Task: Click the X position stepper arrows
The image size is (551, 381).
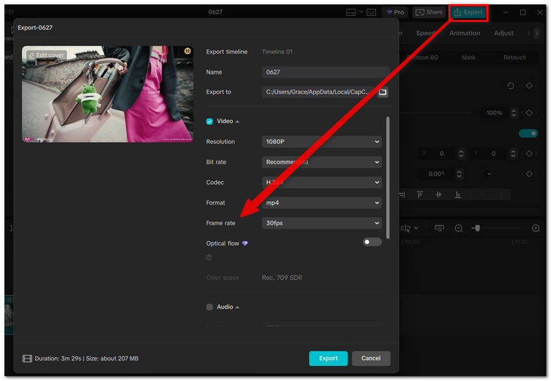Action: click(461, 154)
